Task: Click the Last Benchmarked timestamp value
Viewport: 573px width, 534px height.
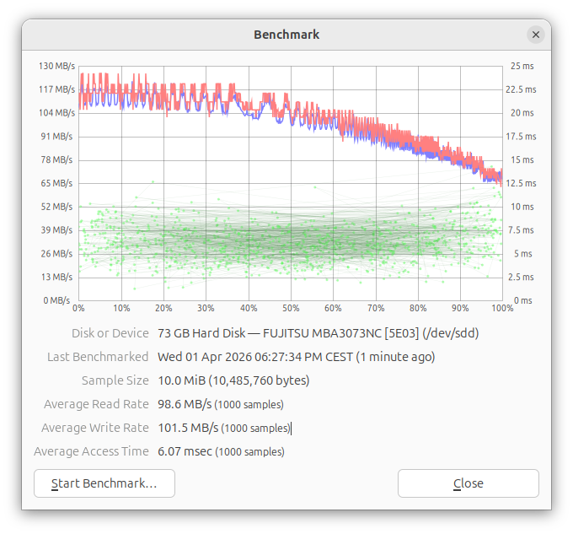Action: coord(296,357)
